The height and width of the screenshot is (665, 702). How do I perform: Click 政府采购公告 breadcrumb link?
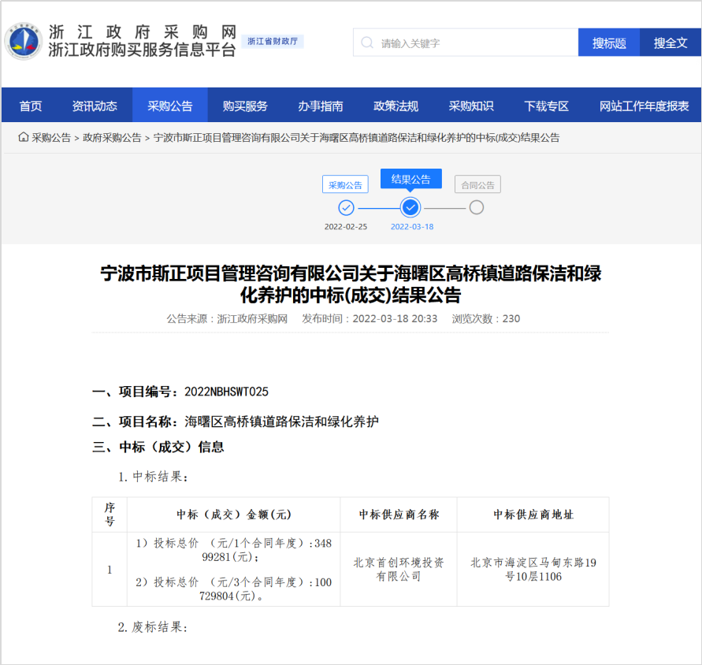pyautogui.click(x=112, y=137)
